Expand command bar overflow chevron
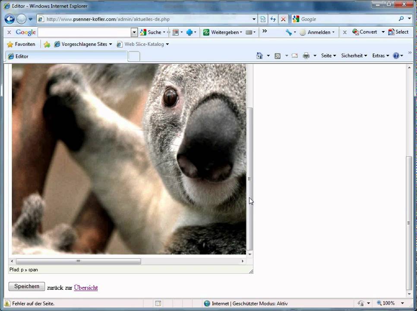Viewport: 417px width, 311px height. (x=410, y=53)
